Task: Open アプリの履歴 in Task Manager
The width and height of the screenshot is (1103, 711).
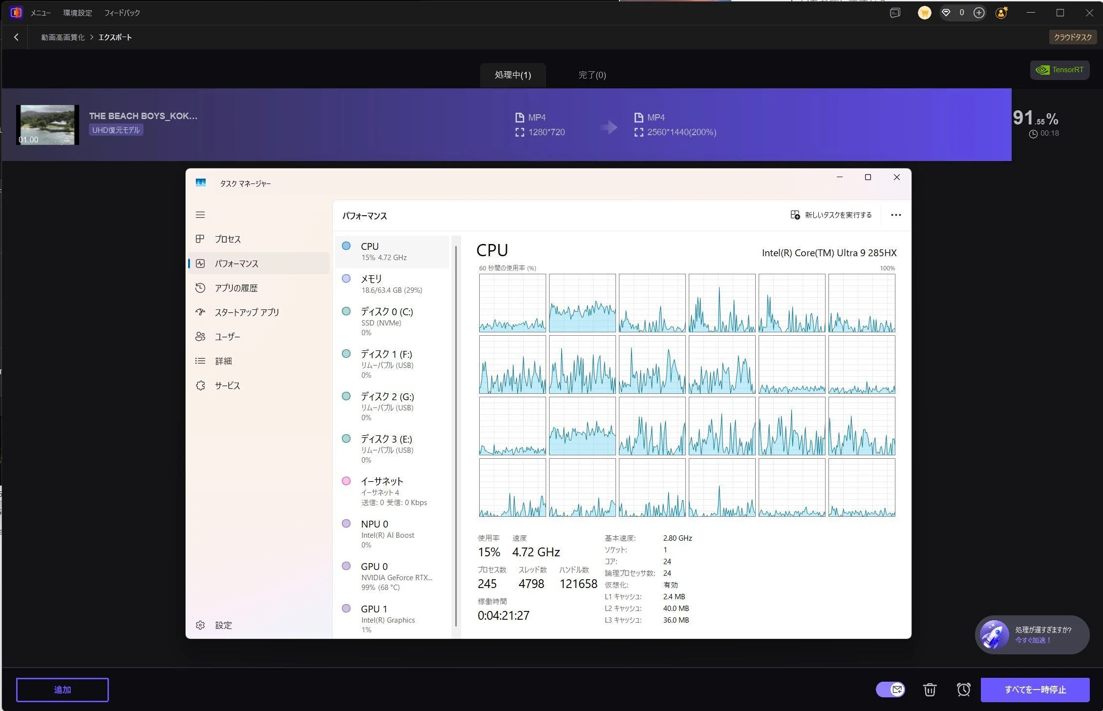Action: tap(259, 288)
